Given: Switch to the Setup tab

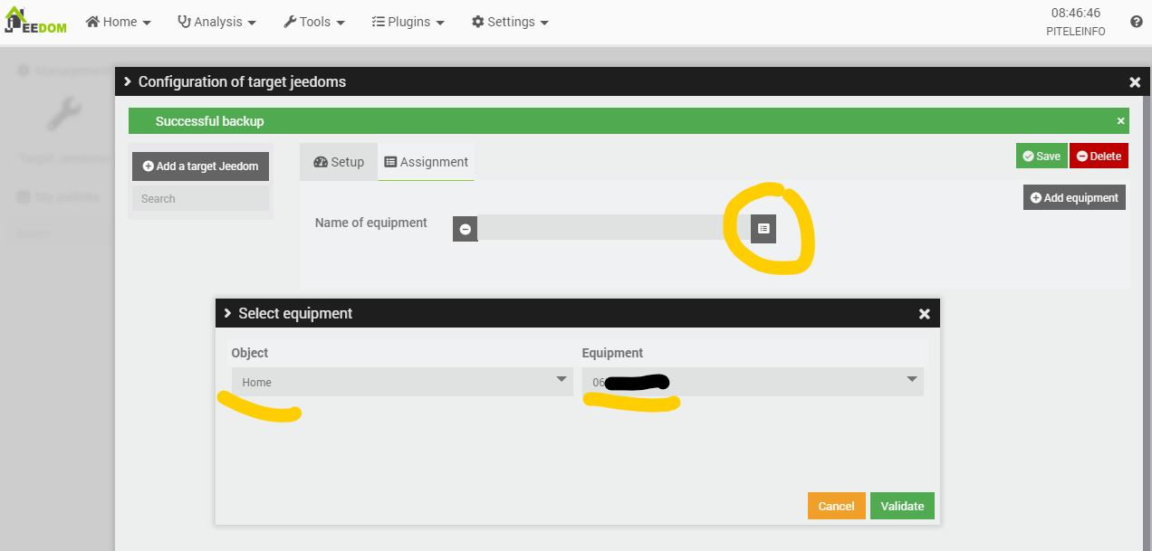Looking at the screenshot, I should click(x=339, y=162).
